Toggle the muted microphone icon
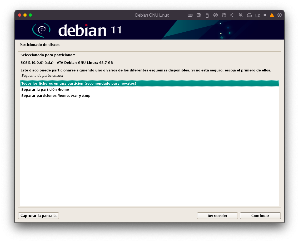299x242 pixels. pyautogui.click(x=241, y=15)
